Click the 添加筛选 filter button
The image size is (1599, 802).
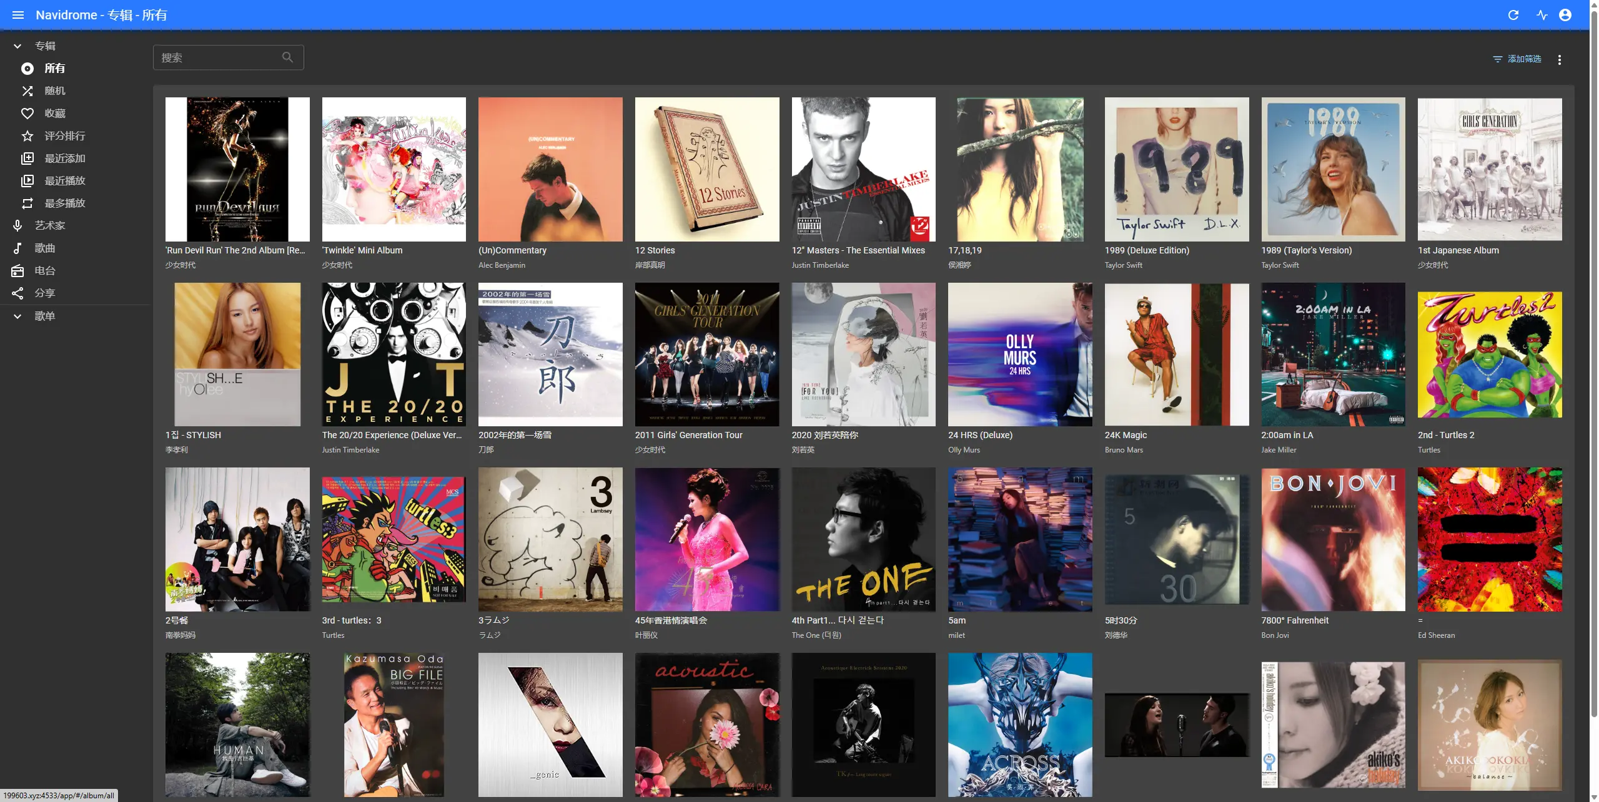[x=1517, y=59]
